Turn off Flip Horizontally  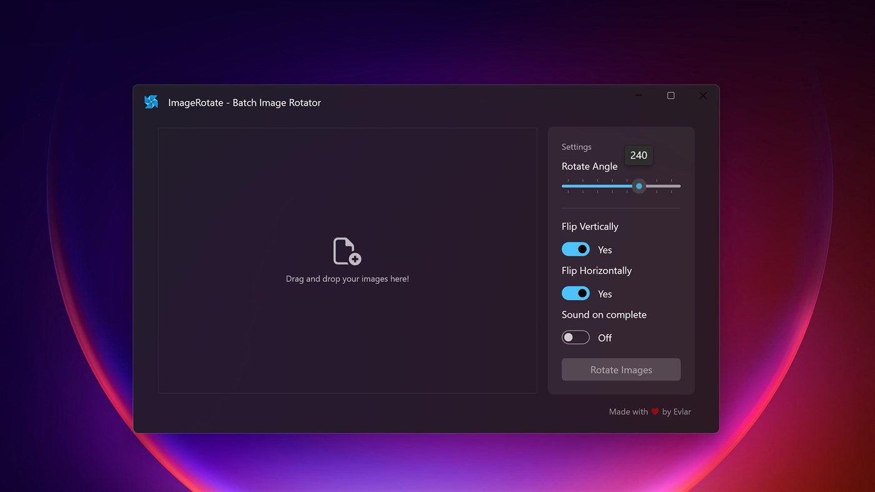(575, 293)
